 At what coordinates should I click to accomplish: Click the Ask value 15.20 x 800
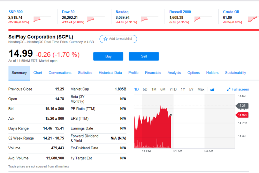[55, 119]
